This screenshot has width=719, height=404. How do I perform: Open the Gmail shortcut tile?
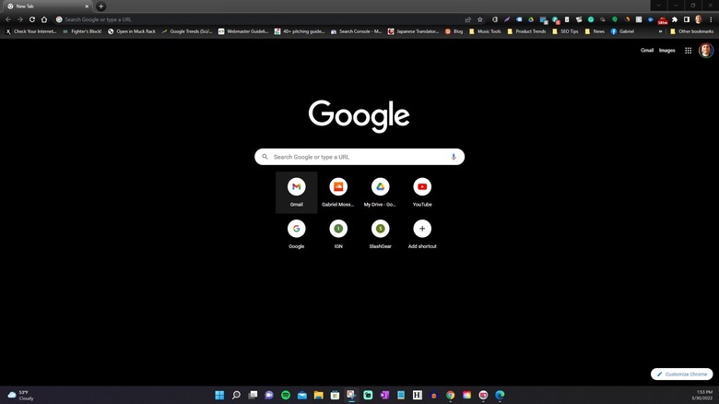pos(296,193)
